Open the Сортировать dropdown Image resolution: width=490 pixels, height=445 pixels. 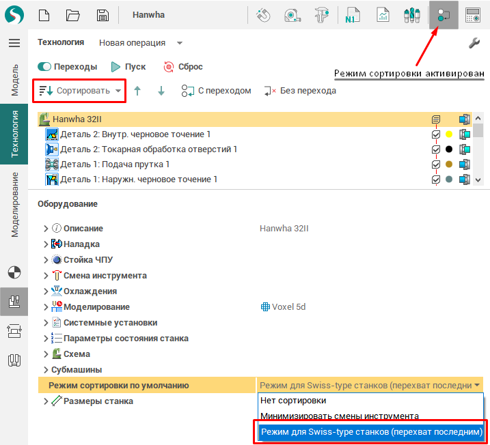point(80,91)
